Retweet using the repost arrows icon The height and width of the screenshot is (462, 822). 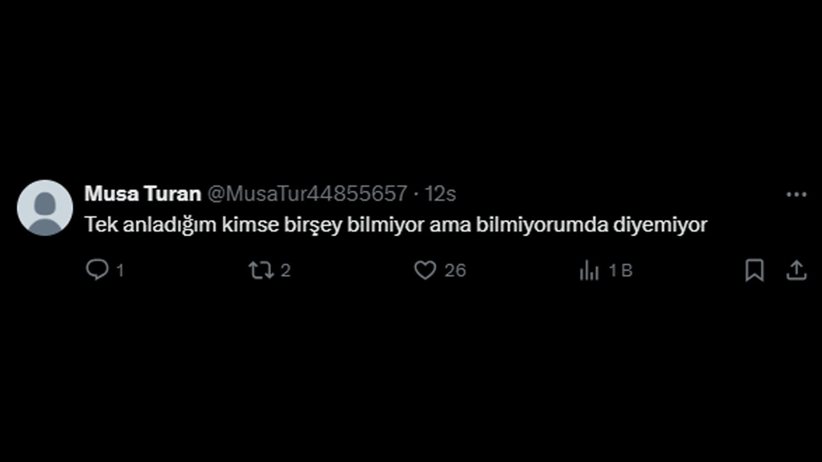point(261,270)
